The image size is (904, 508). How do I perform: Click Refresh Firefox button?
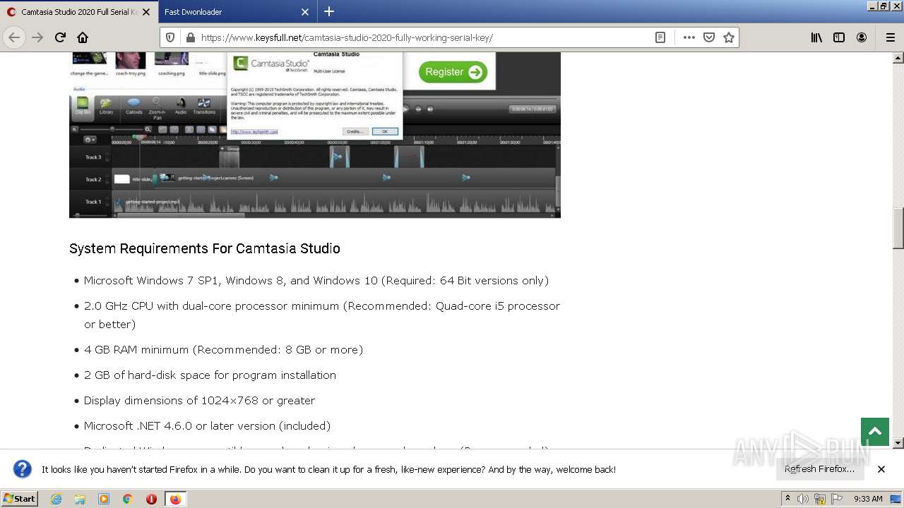[819, 469]
